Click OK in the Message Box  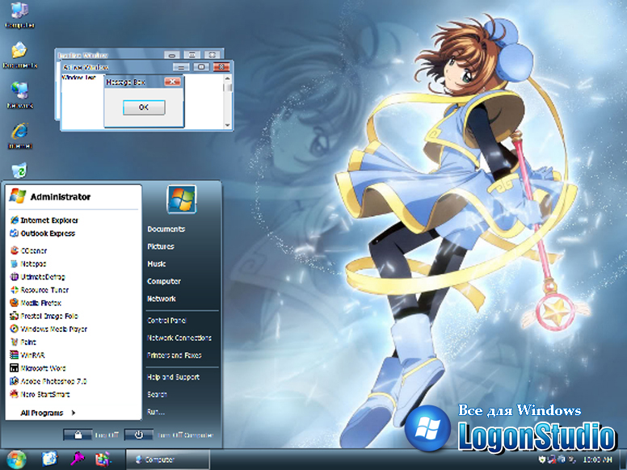click(x=144, y=107)
